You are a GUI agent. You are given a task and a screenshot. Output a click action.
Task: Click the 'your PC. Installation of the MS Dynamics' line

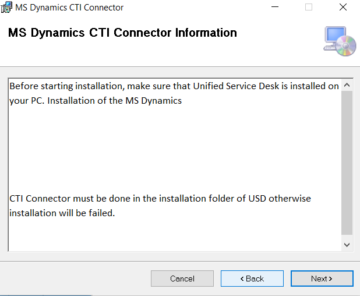[96, 100]
